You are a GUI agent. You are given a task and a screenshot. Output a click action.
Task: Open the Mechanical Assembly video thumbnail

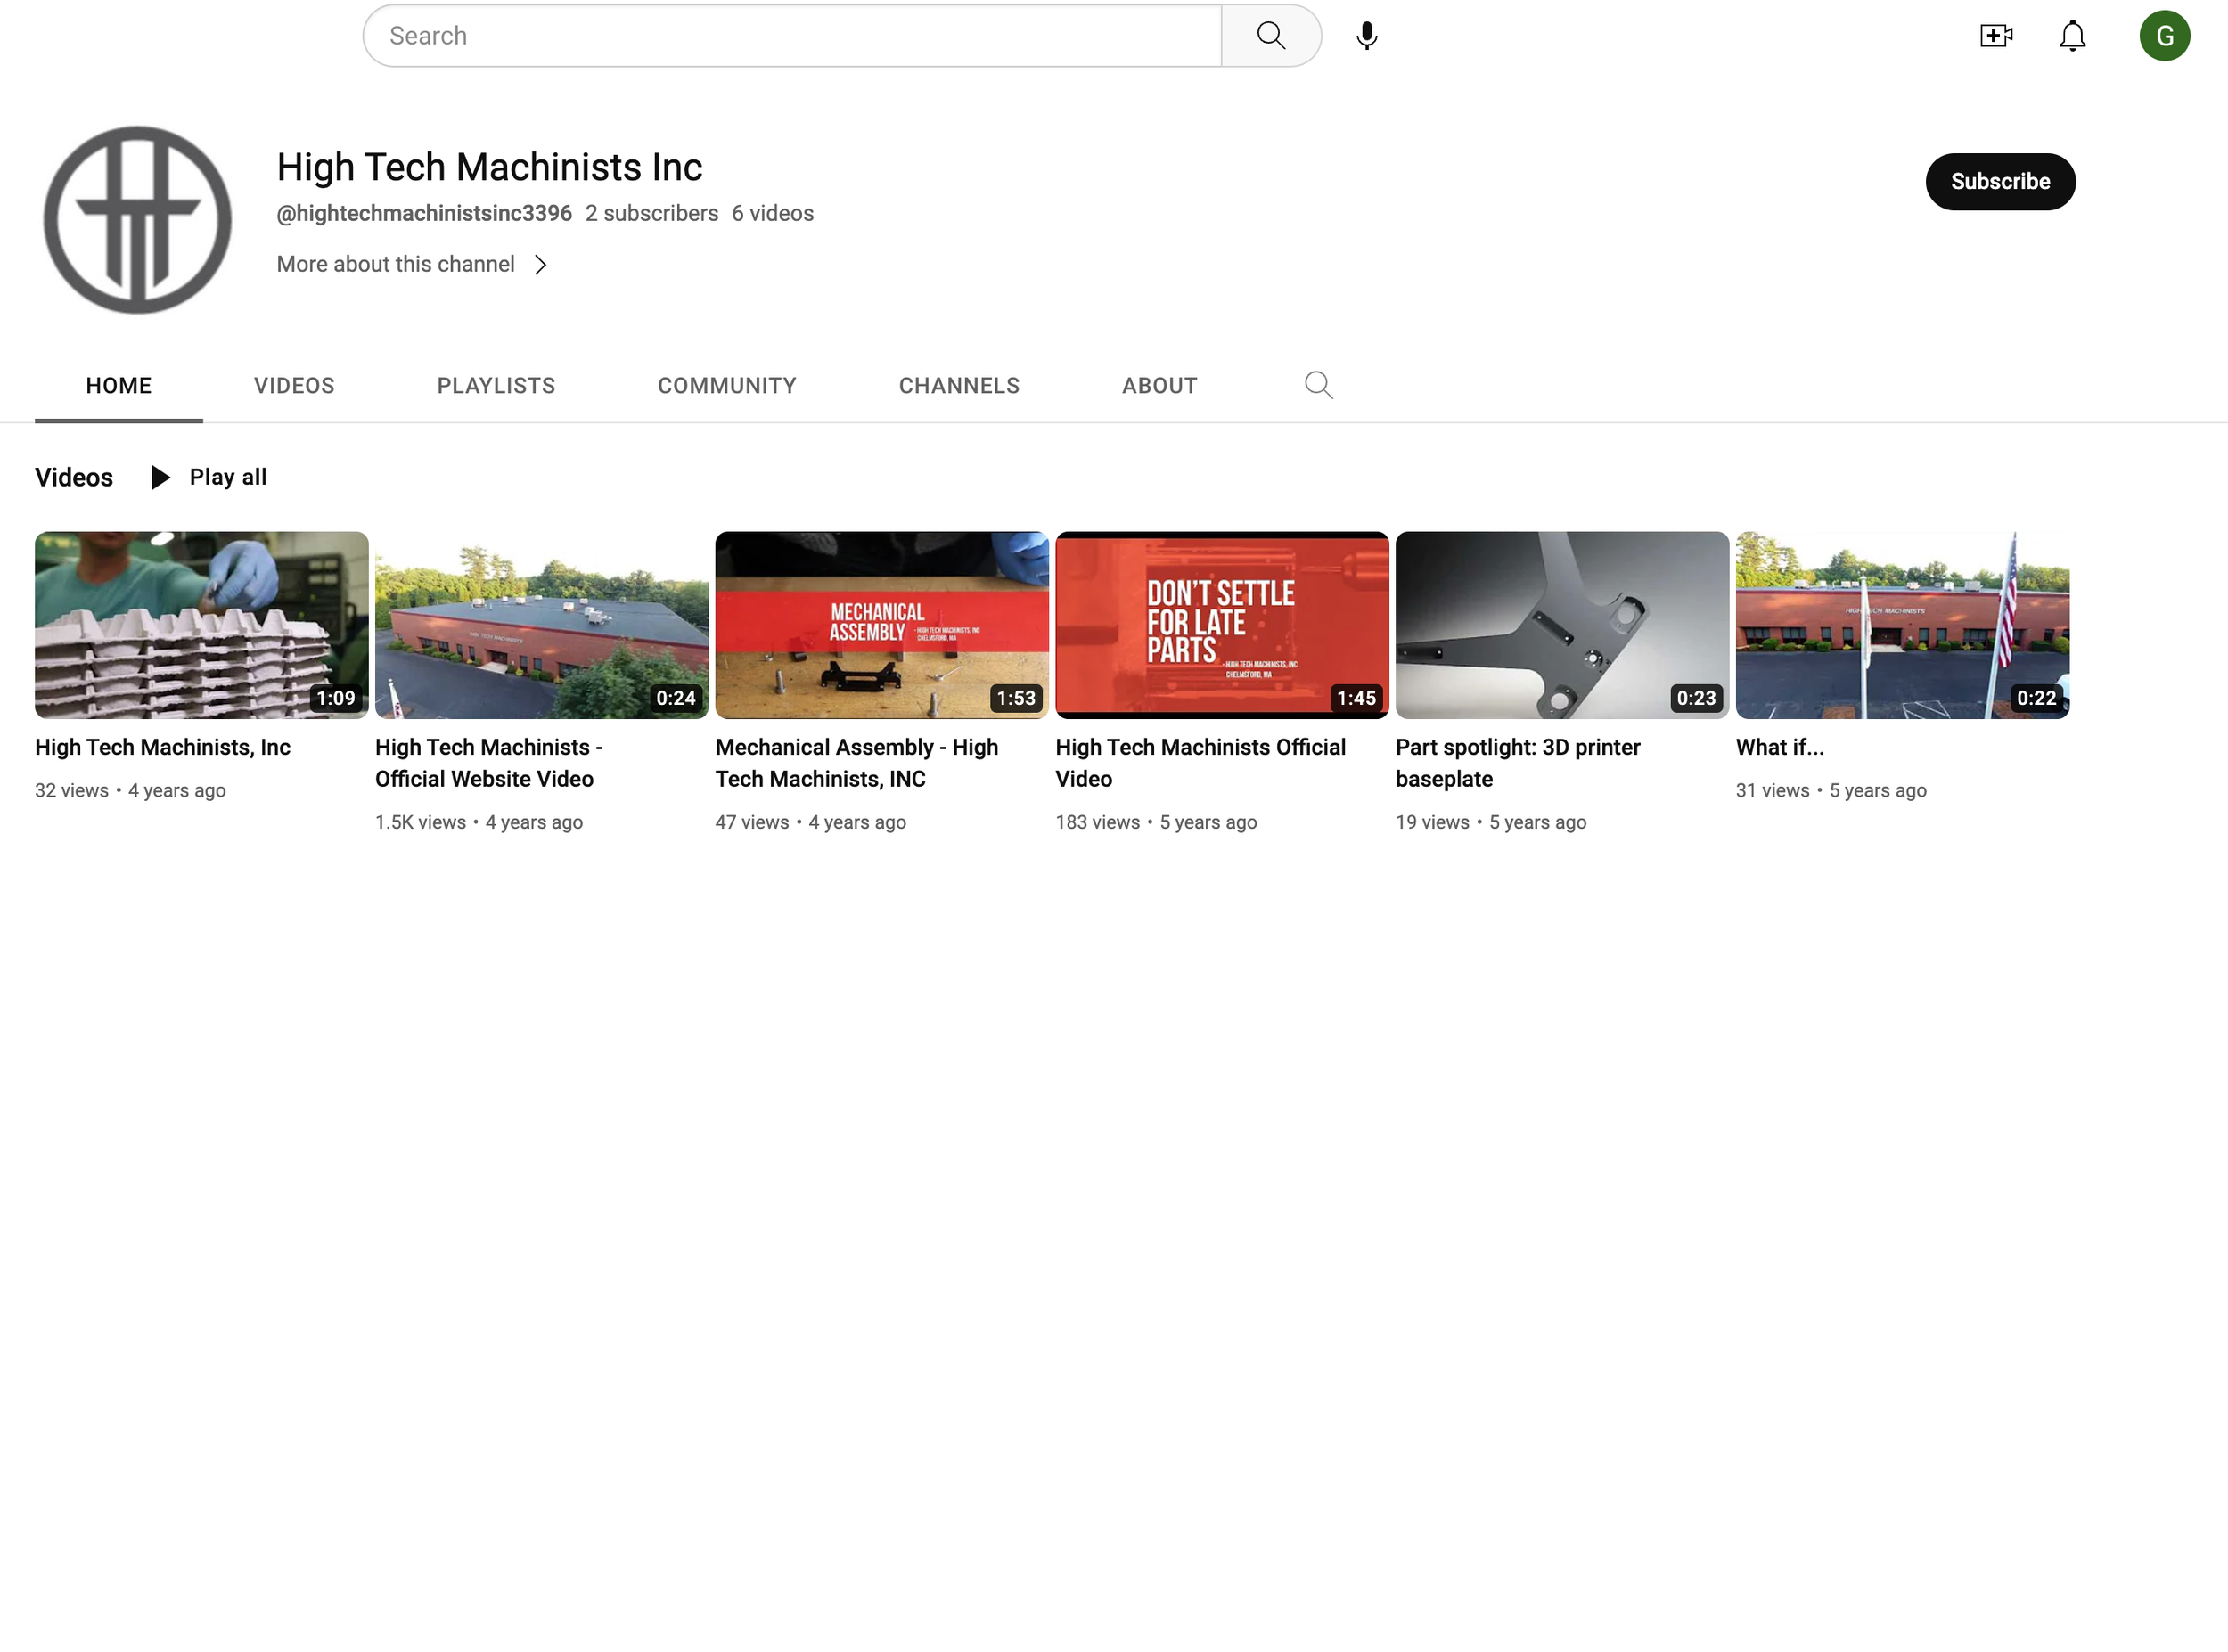click(x=881, y=624)
